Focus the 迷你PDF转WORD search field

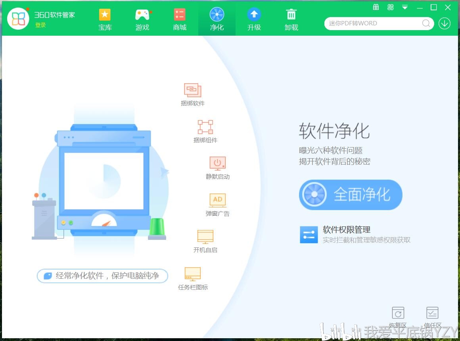pyautogui.click(x=374, y=23)
